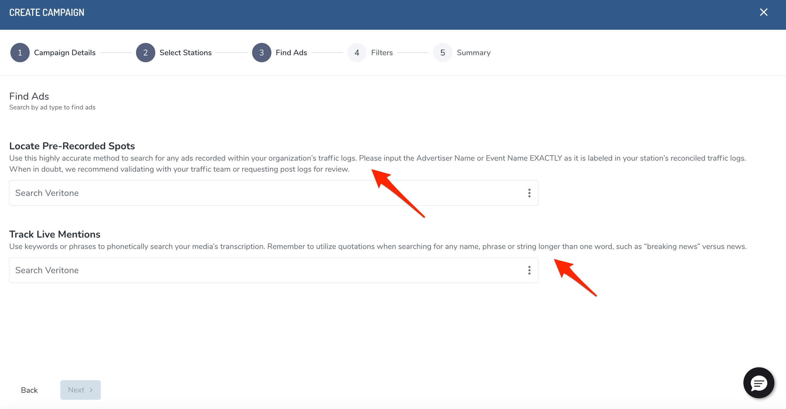Click step 4 circle icon
This screenshot has height=409, width=786.
click(x=357, y=53)
